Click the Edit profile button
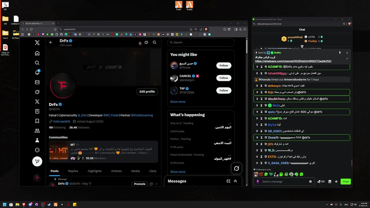This screenshot has width=370, height=208. pos(147,92)
